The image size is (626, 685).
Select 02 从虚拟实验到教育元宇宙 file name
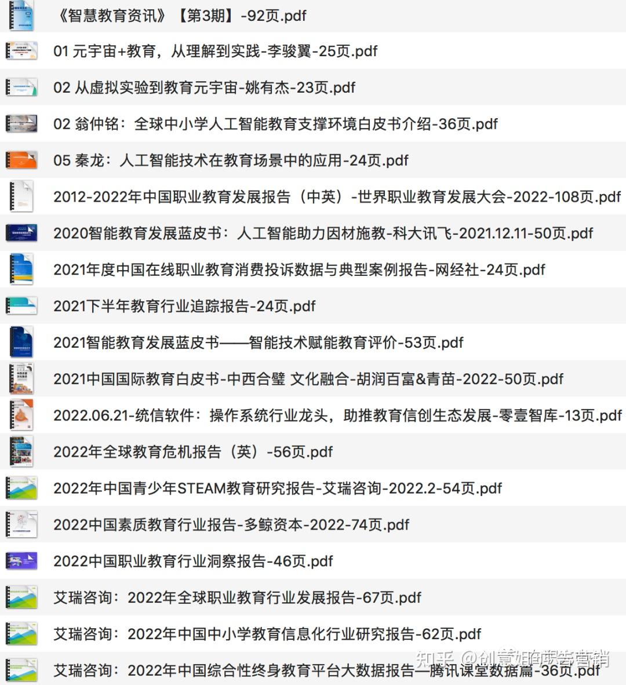pyautogui.click(x=204, y=88)
